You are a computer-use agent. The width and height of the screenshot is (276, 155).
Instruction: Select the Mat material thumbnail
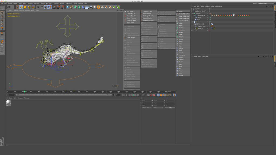pos(8,102)
